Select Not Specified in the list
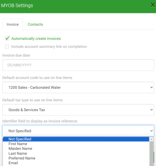Image resolution: width=156 pixels, height=166 pixels. [76, 139]
